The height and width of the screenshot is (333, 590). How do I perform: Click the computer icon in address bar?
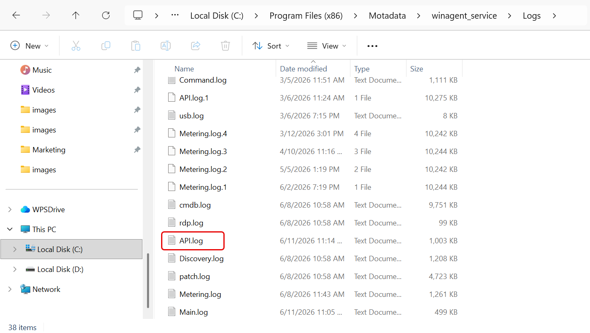(138, 15)
